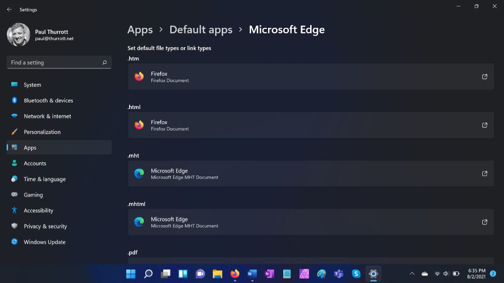This screenshot has width=504, height=283.
Task: Open OneNote from the taskbar
Action: pyautogui.click(x=269, y=274)
